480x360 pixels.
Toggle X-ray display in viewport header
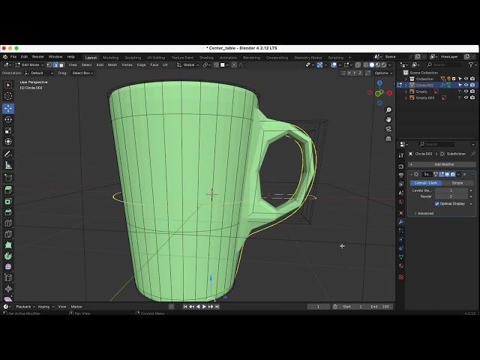coord(358,65)
